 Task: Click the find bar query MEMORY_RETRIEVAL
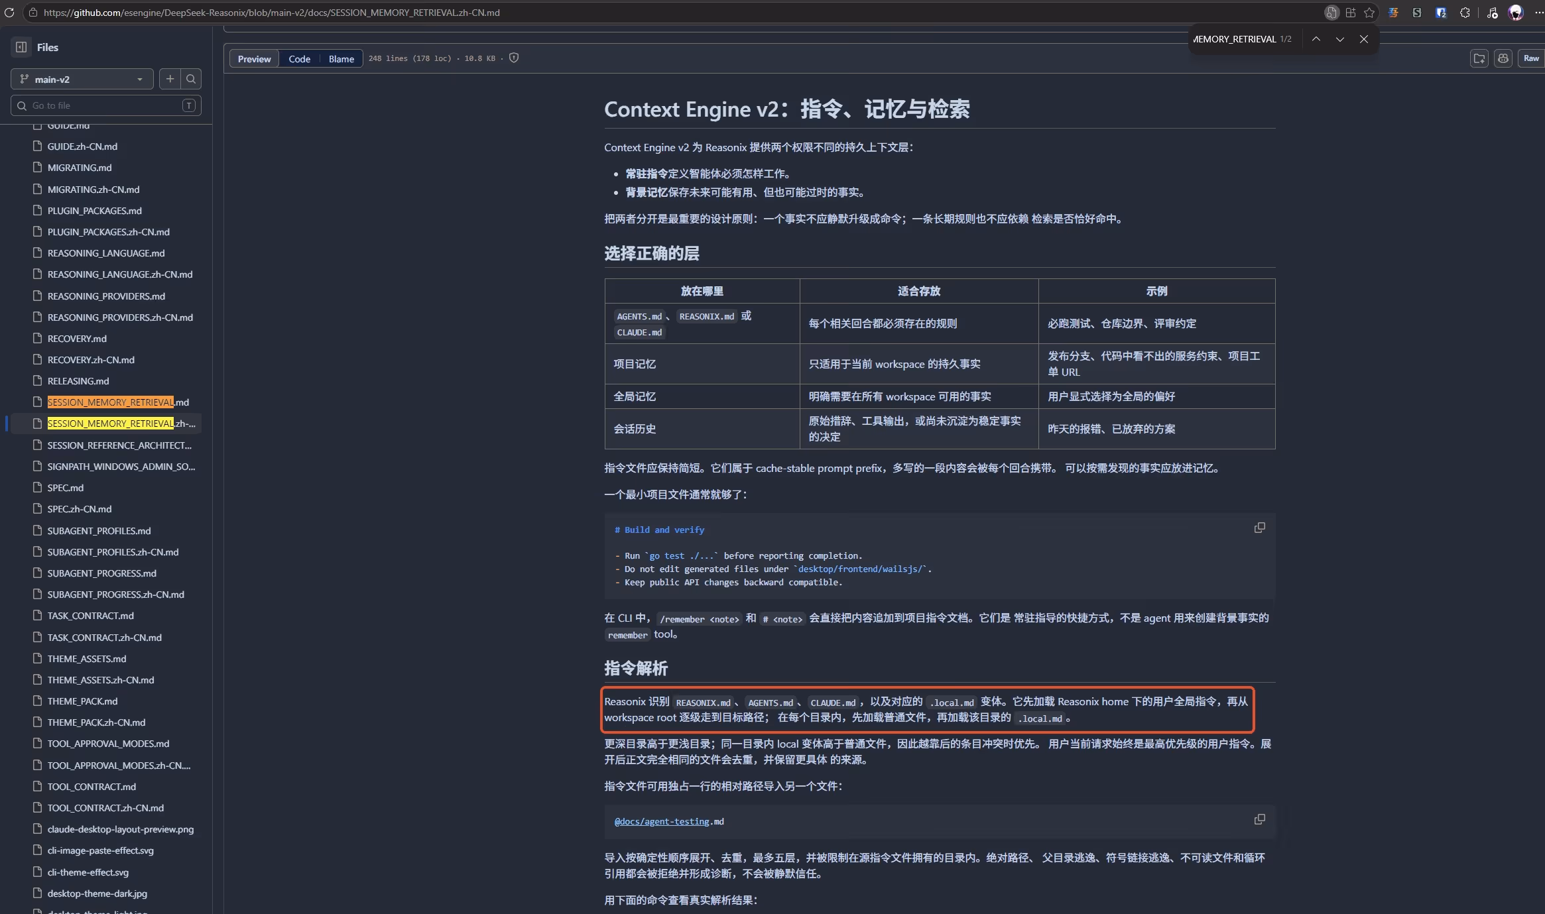[x=1235, y=39]
